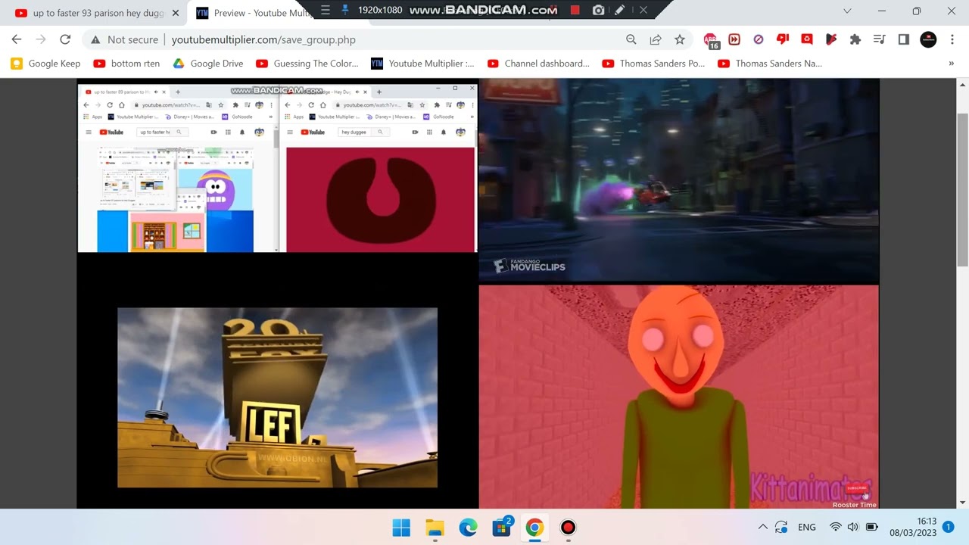Click the Fandango Movieclips night street video
Screen dimensions: 969x545
(679, 179)
